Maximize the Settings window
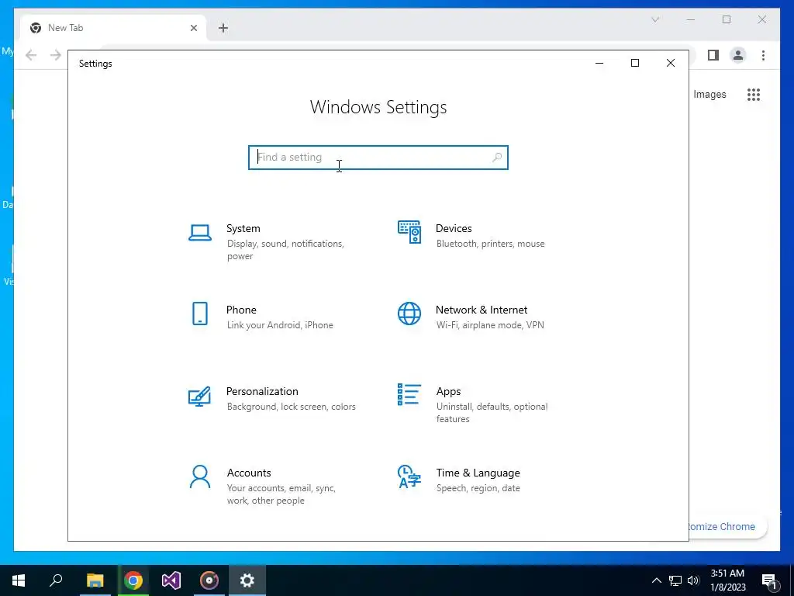Screen dimensions: 794x596 coord(635,63)
